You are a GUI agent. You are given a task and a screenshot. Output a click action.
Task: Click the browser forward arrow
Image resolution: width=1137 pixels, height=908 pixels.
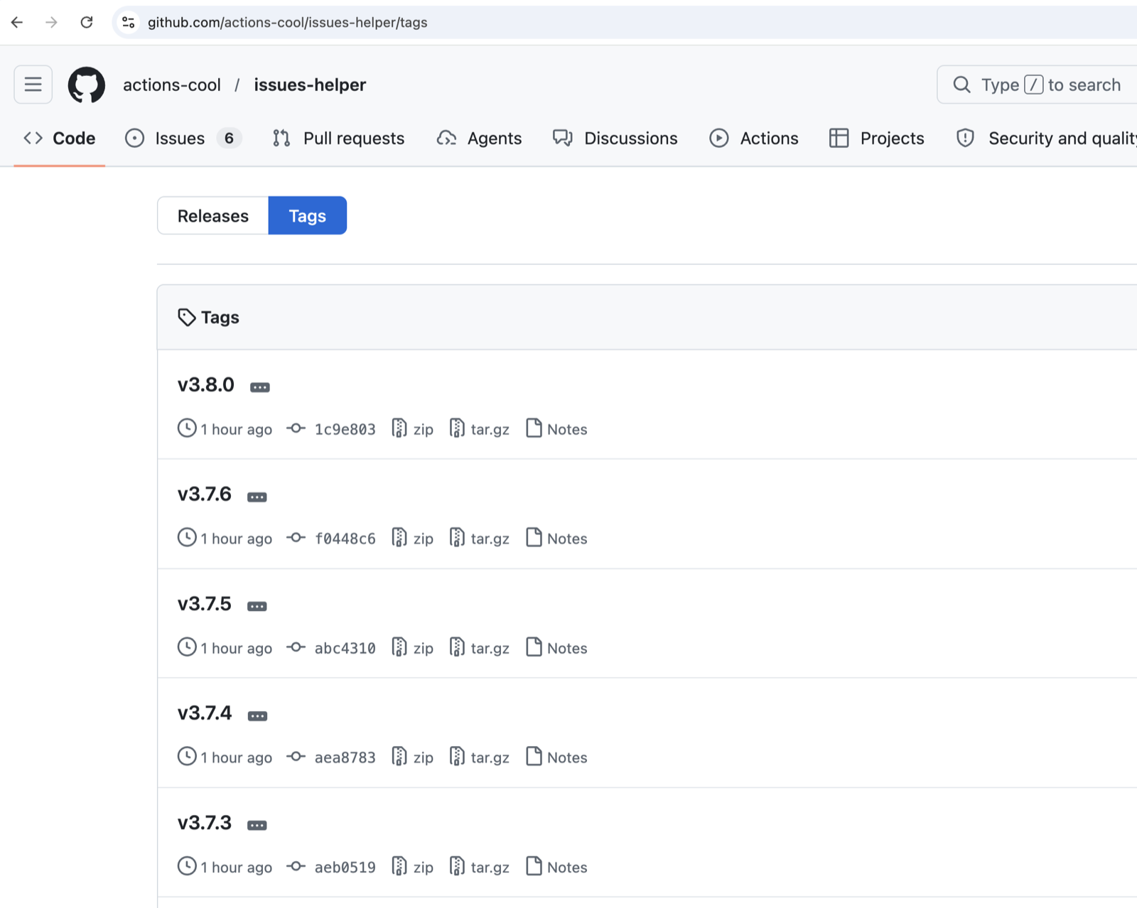[51, 22]
